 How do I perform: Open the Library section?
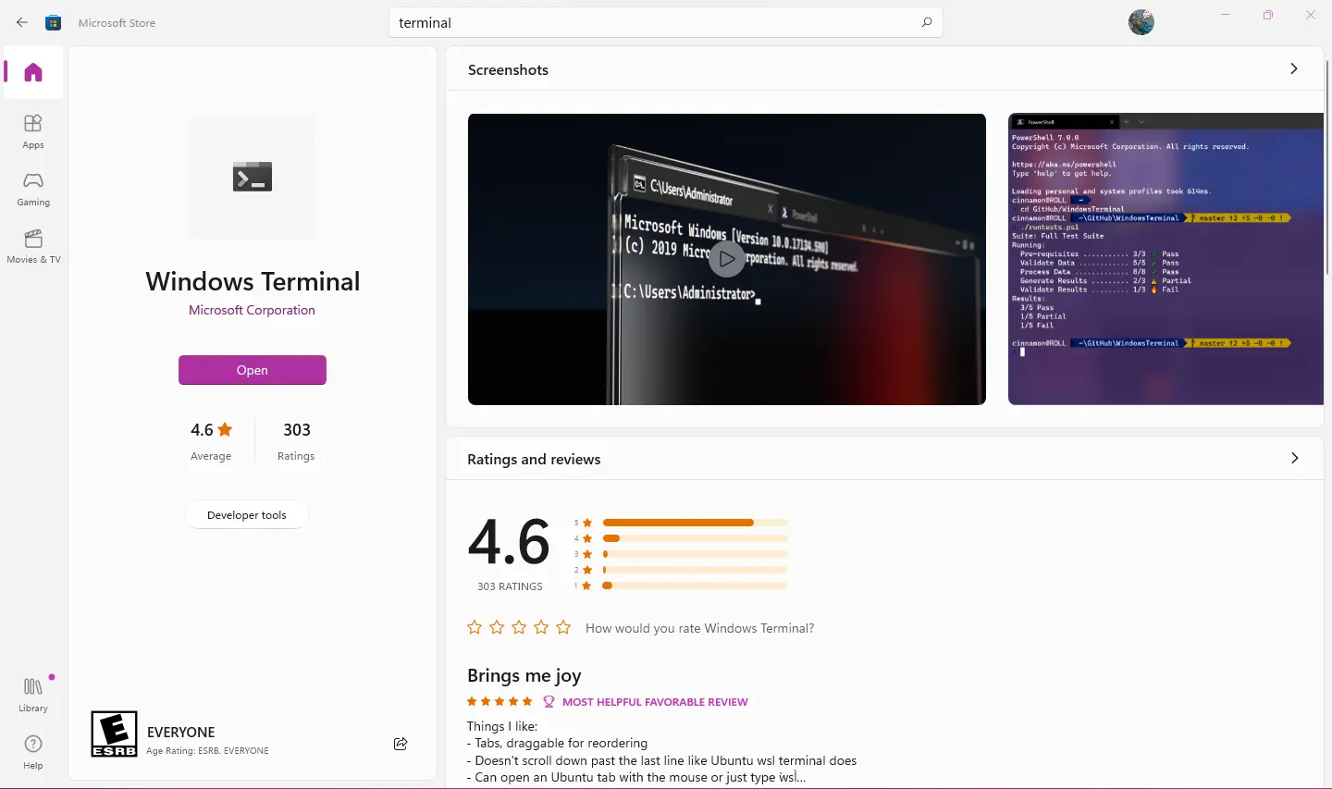tap(33, 695)
